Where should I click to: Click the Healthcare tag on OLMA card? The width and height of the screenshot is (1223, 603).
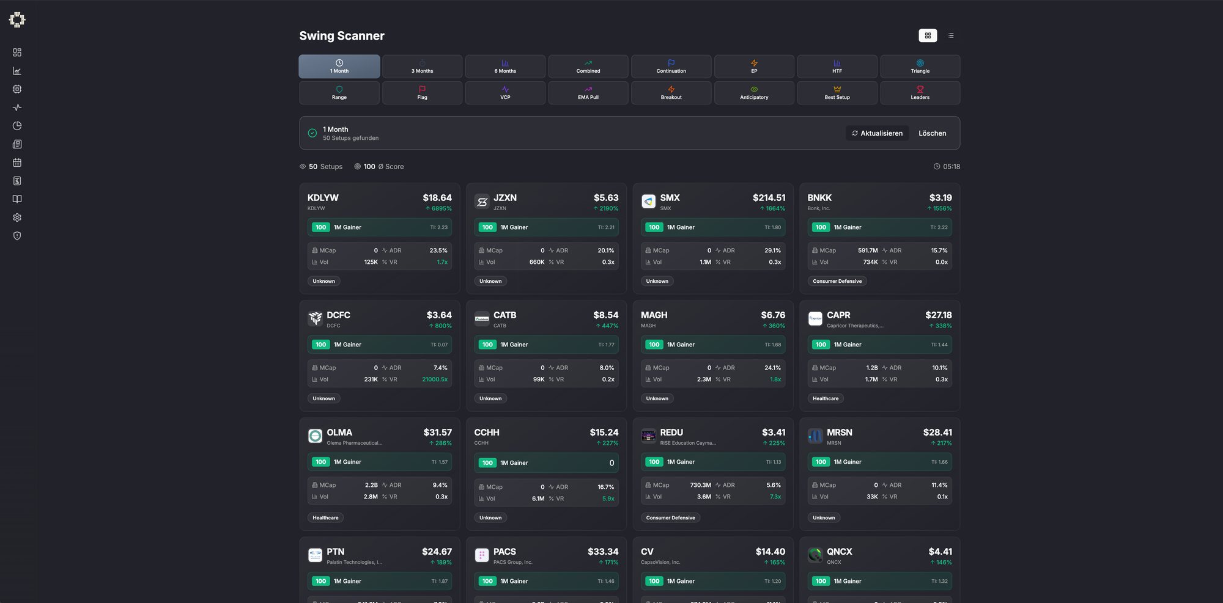point(325,517)
